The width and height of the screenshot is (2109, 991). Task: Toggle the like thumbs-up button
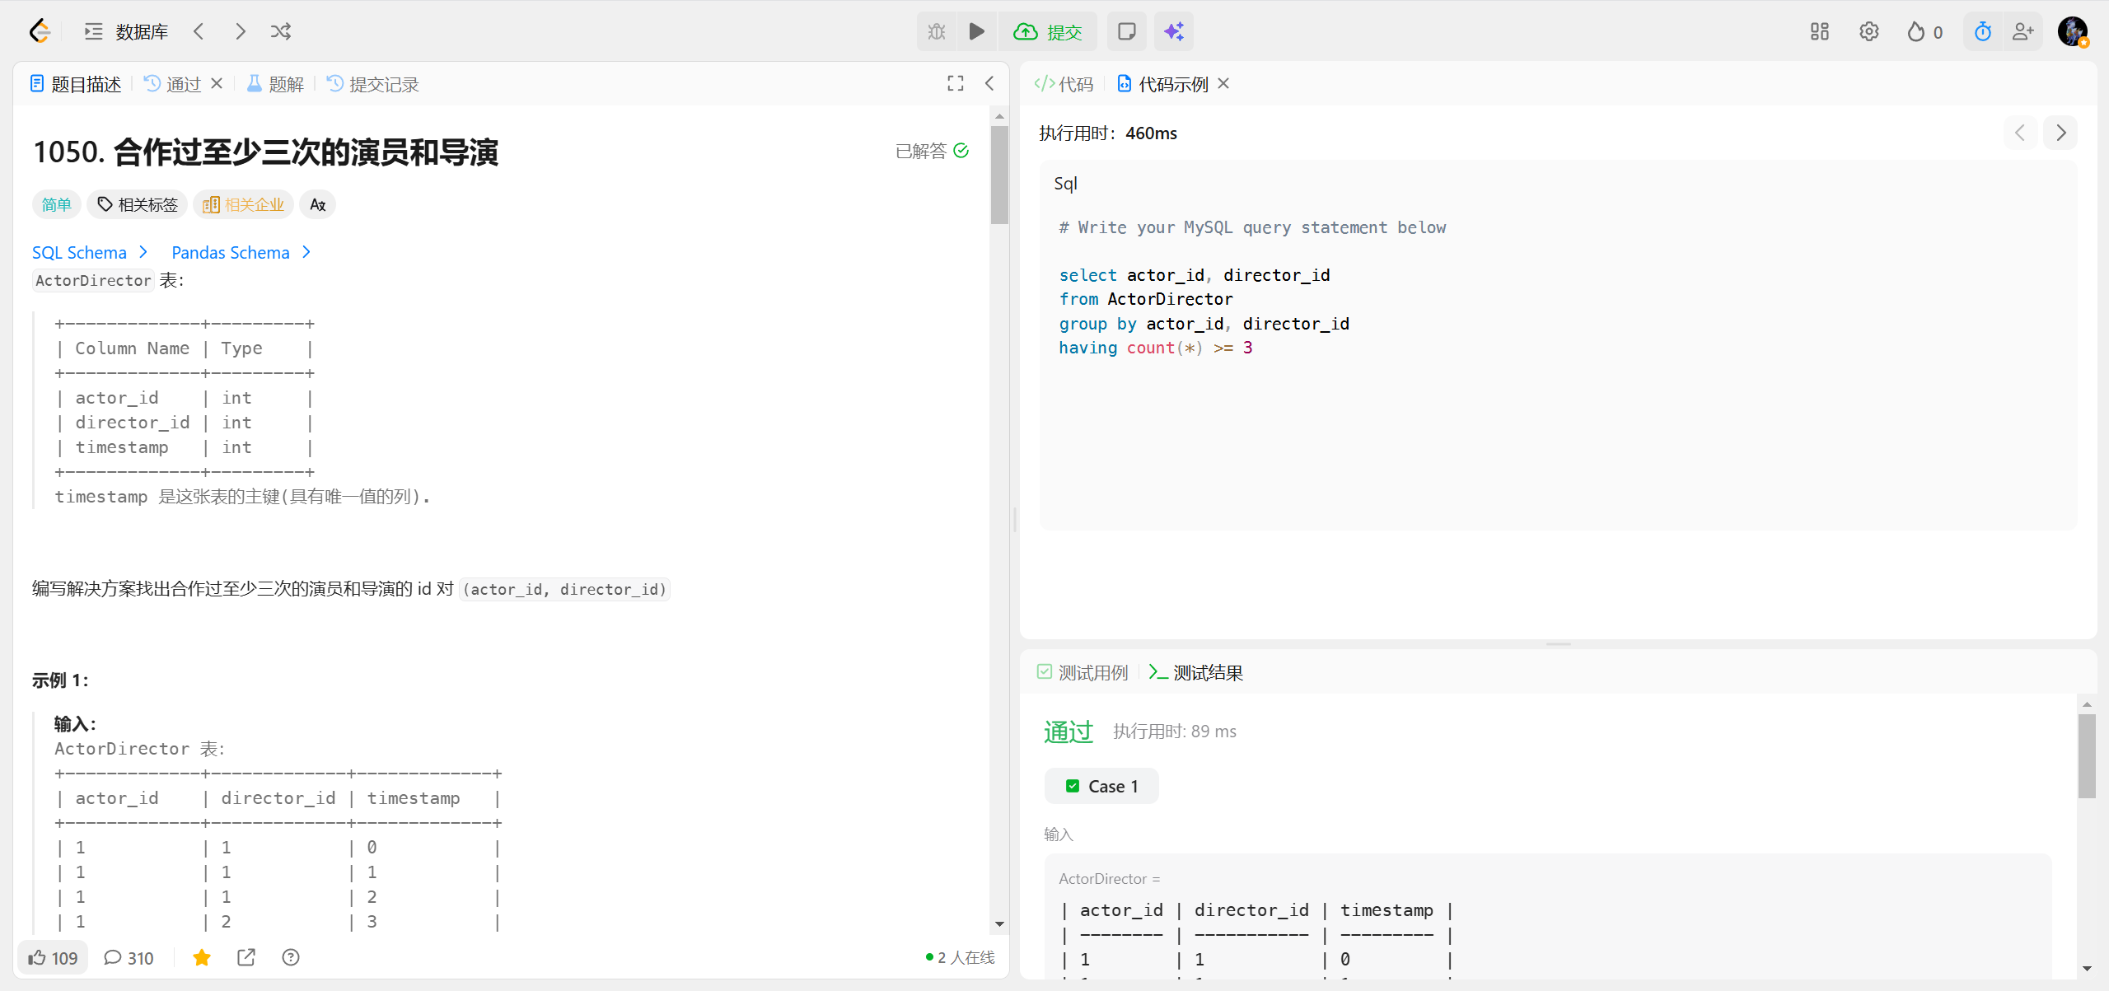[x=53, y=957]
